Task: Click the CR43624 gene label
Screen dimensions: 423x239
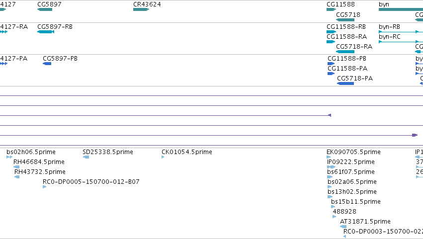Action: pyautogui.click(x=147, y=4)
